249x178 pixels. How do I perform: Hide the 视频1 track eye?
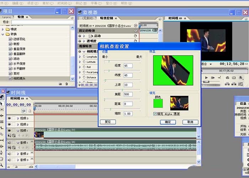9,130
